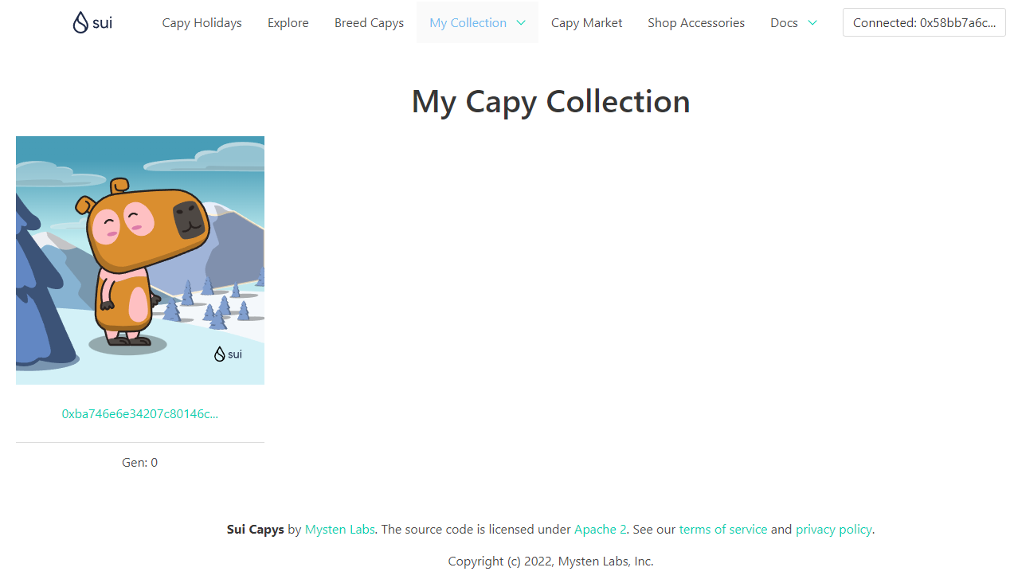Open the Capy Market page
Viewport: 1010px width, 583px height.
587,22
